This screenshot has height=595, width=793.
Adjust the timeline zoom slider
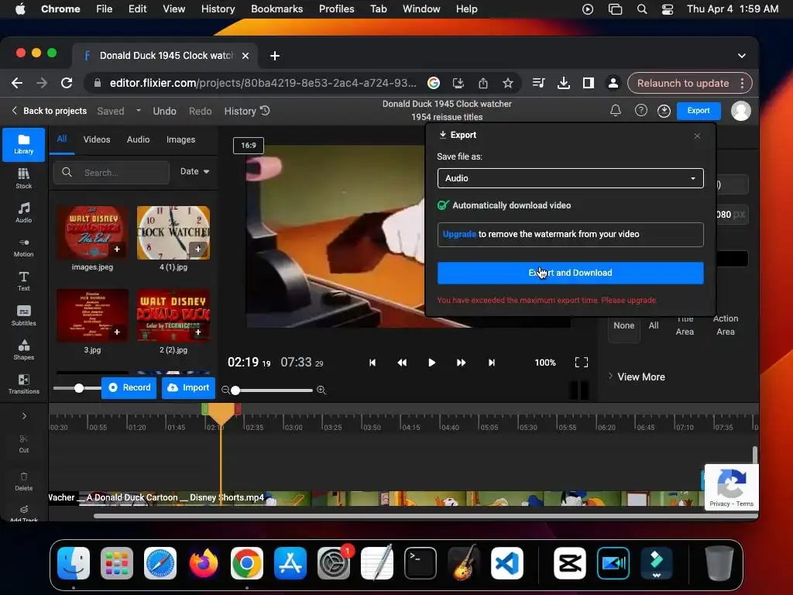click(x=273, y=390)
